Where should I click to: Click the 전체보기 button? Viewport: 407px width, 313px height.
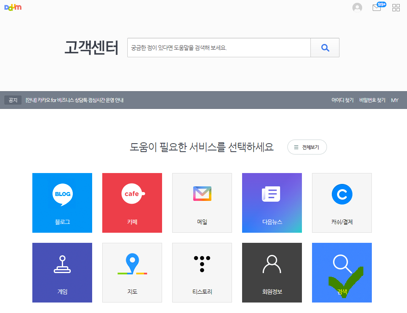coord(307,147)
